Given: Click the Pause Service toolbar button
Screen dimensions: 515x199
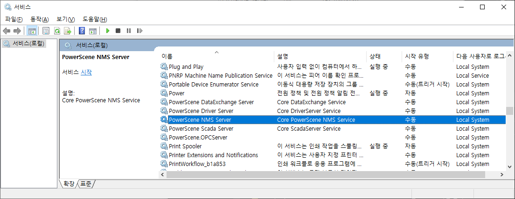Looking at the screenshot, I should 129,31.
